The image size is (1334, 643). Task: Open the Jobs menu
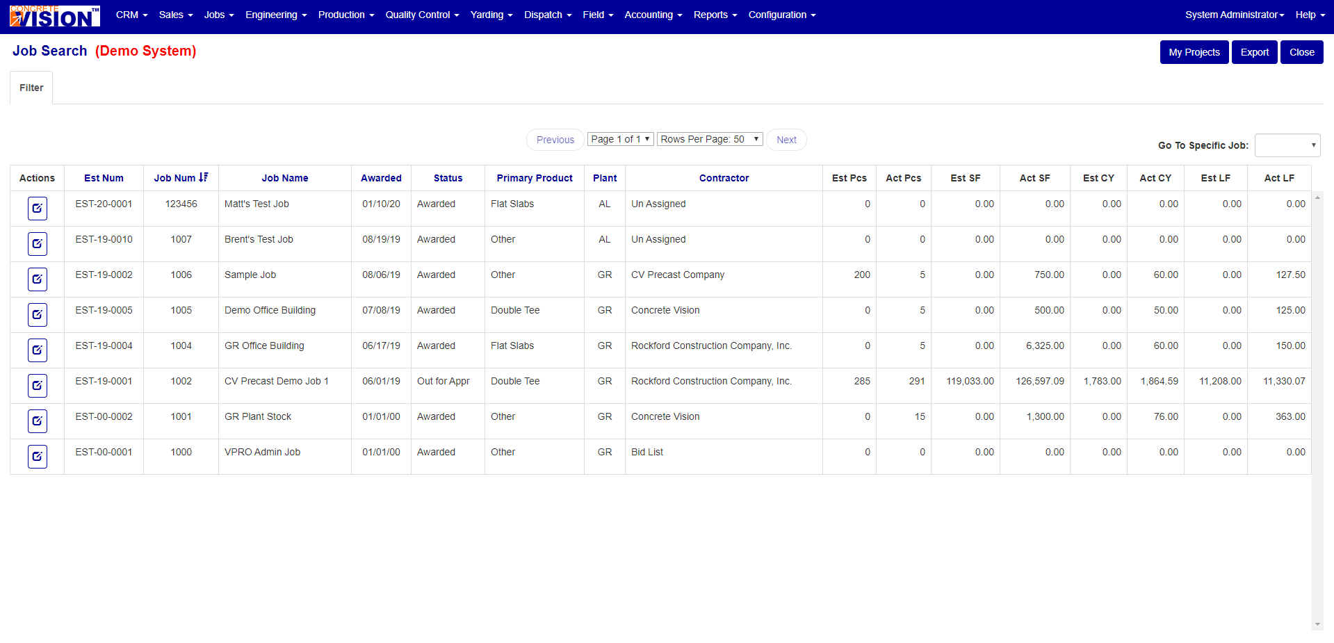[x=219, y=15]
